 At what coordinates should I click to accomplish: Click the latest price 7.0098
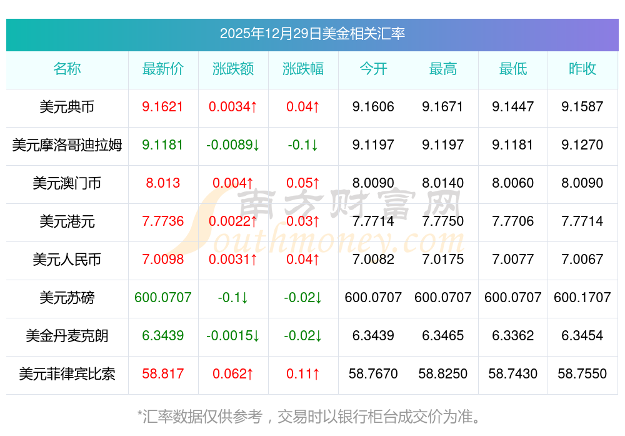[x=163, y=260]
